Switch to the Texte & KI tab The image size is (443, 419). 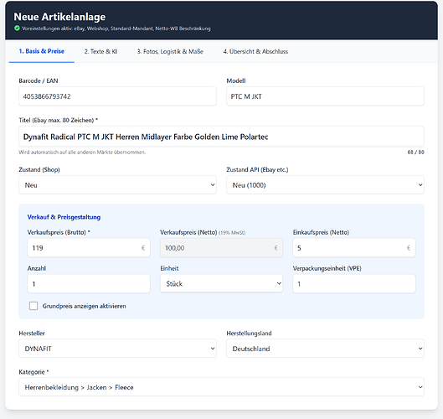coord(100,51)
